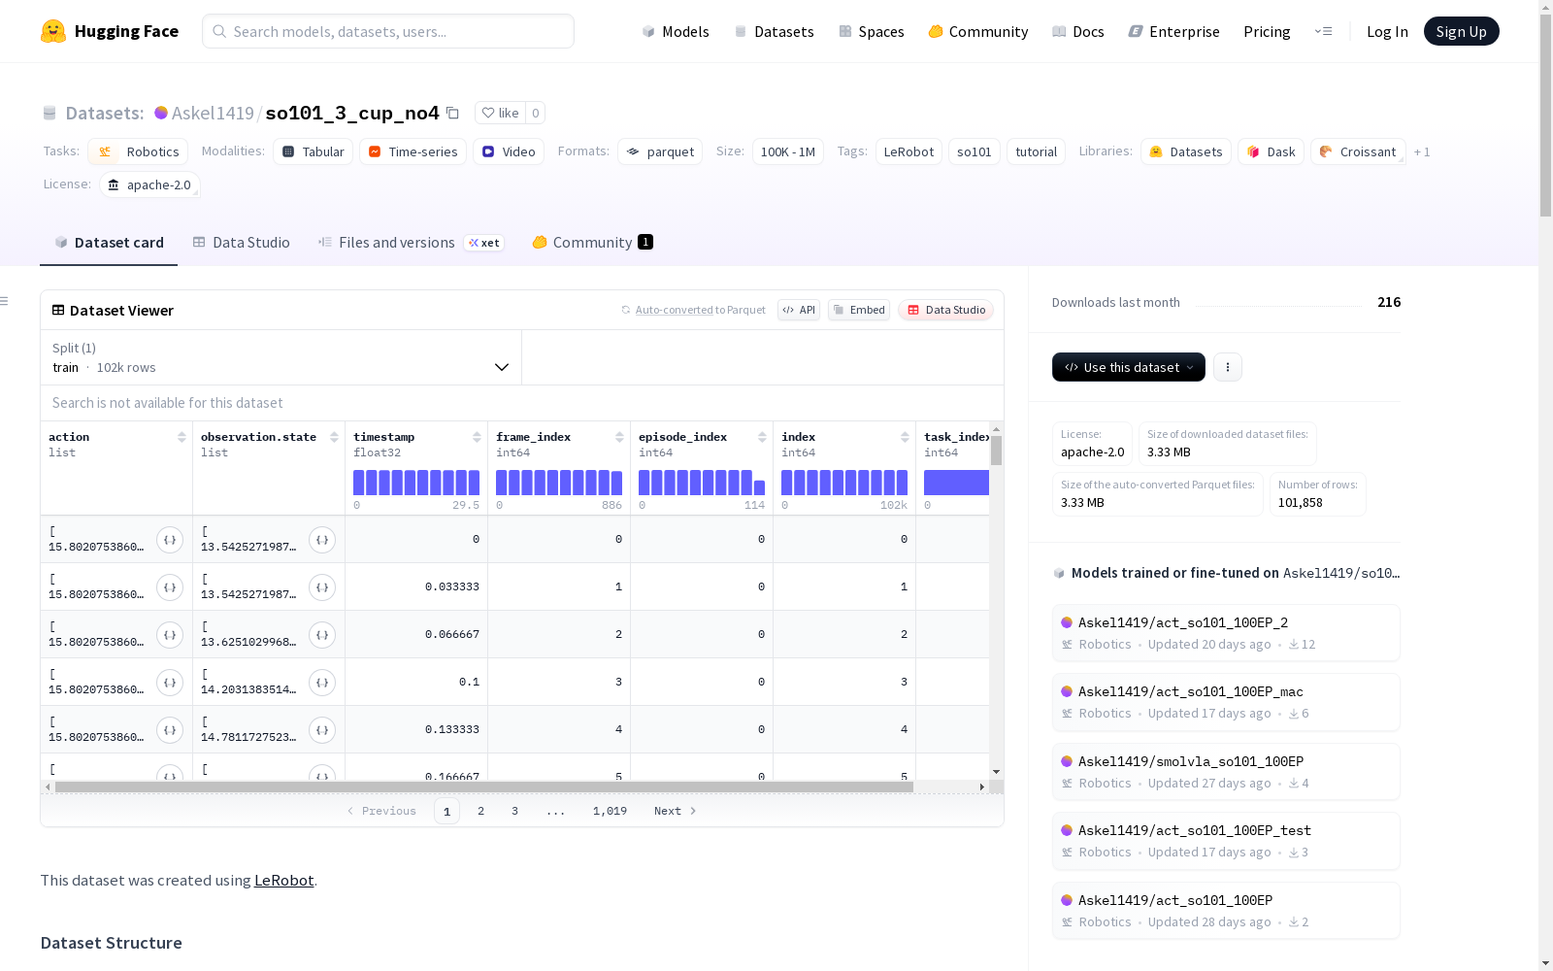Image resolution: width=1553 pixels, height=971 pixels.
Task: Switch to the Data Studio tab
Action: [241, 243]
